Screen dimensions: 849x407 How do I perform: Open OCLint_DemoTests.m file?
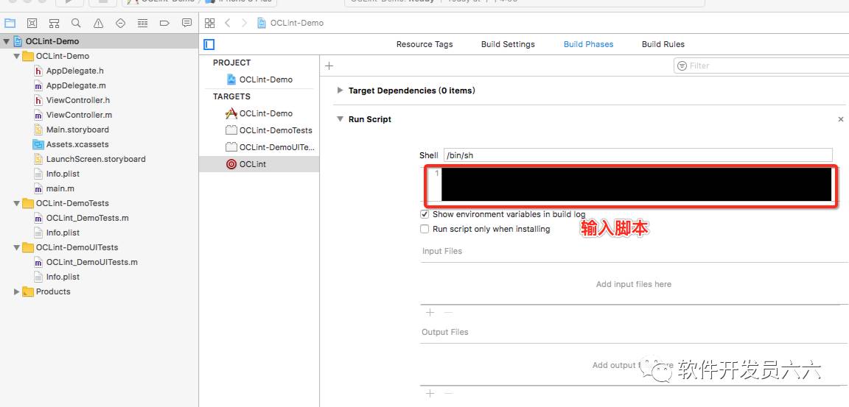(x=87, y=219)
